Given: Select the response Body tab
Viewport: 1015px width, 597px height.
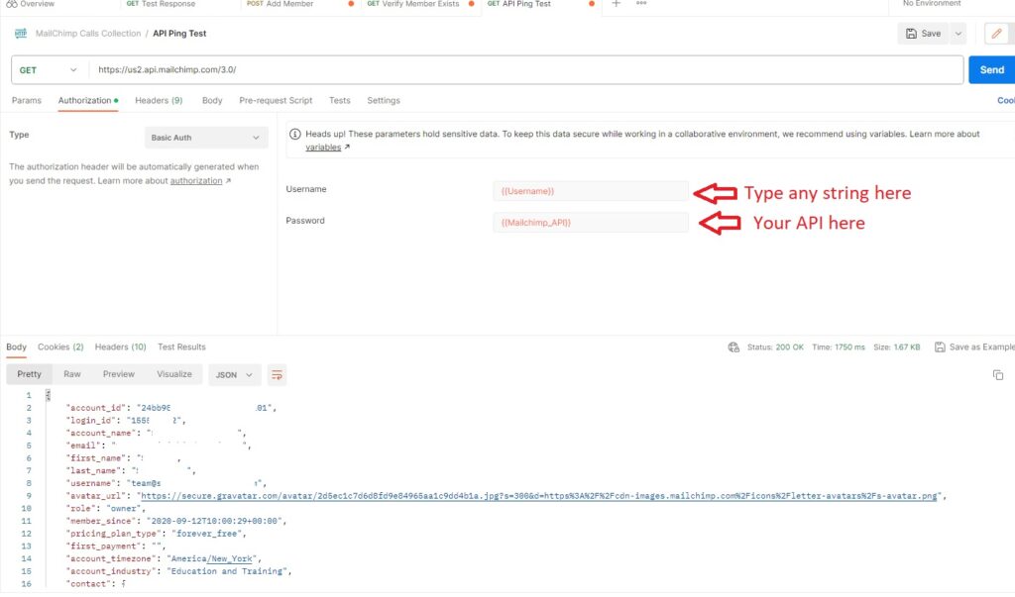Looking at the screenshot, I should click(x=16, y=347).
